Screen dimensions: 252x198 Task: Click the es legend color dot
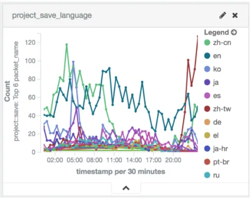(207, 95)
